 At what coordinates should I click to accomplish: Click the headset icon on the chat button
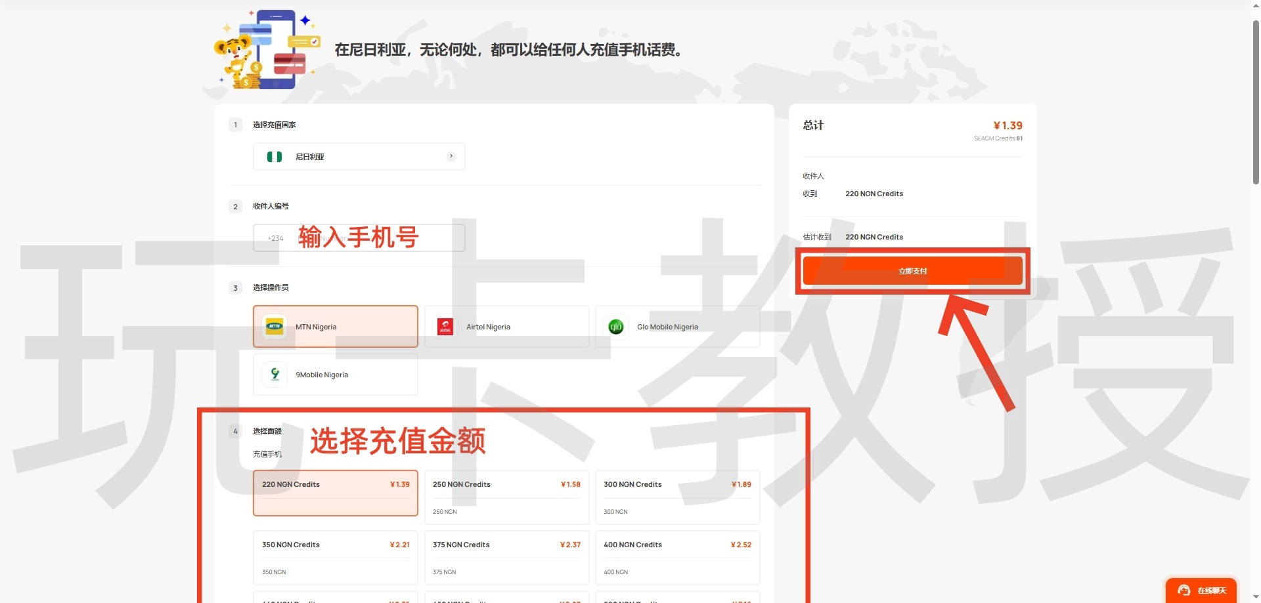tap(1184, 590)
